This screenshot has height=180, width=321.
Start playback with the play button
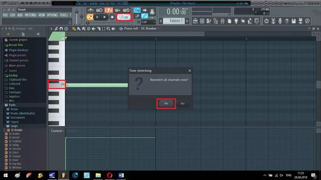pyautogui.click(x=97, y=17)
